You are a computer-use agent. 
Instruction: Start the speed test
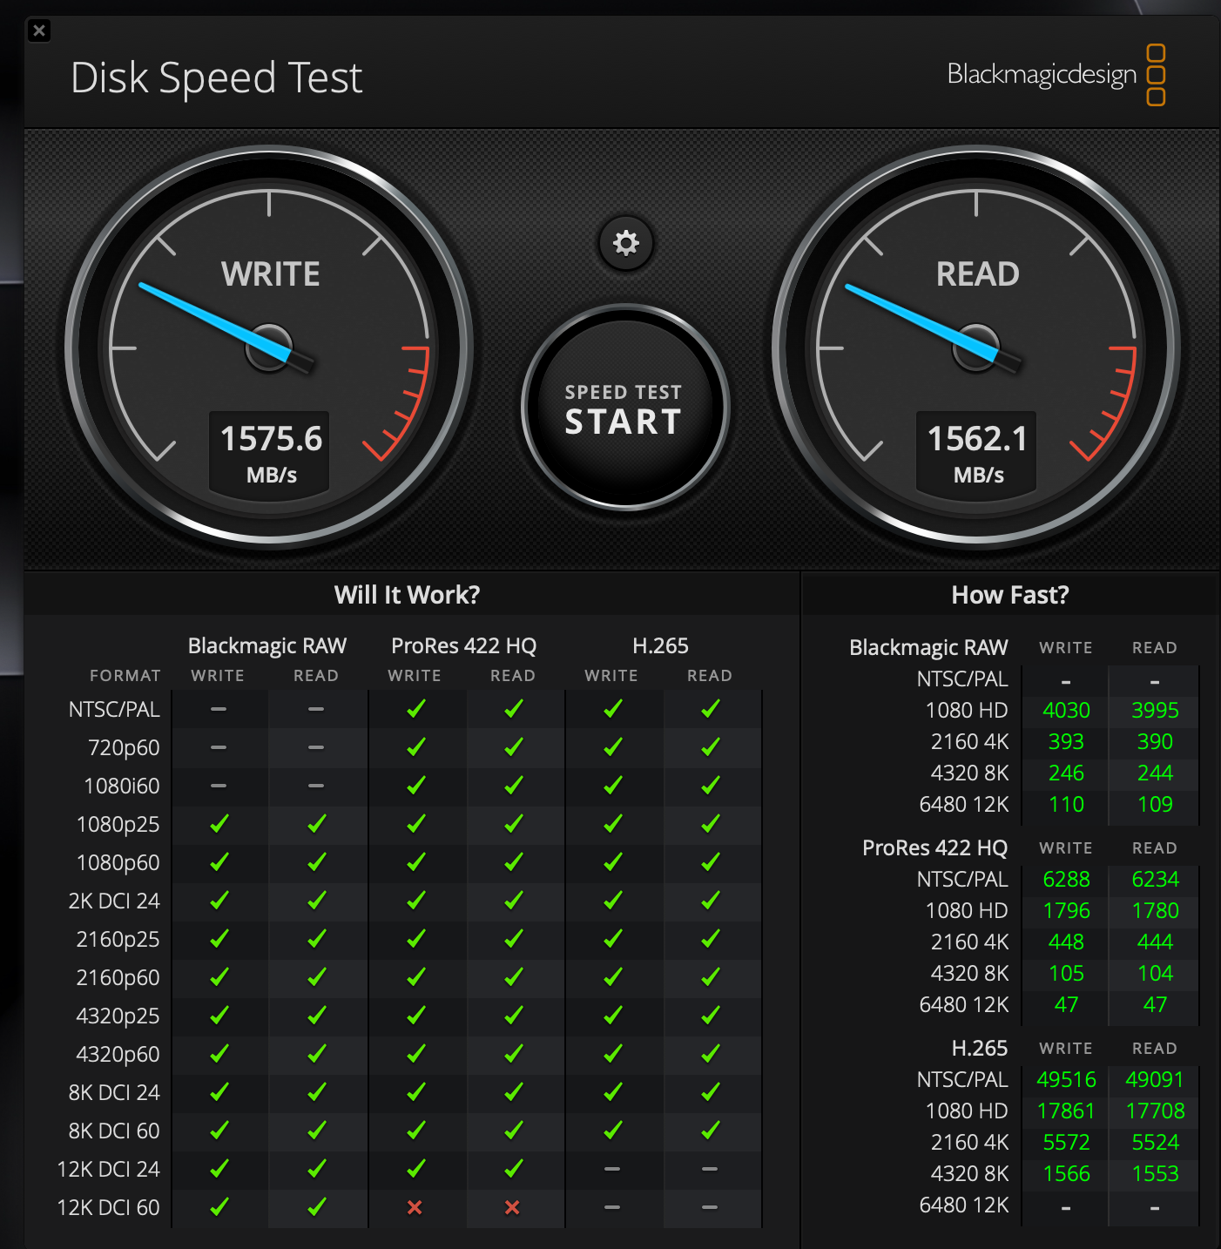pyautogui.click(x=624, y=408)
